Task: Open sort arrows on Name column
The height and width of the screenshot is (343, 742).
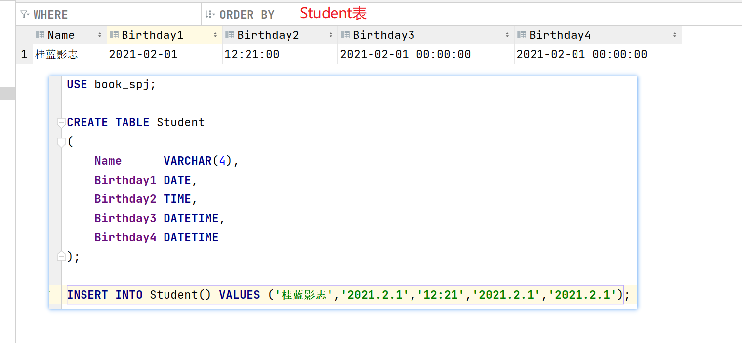Action: point(100,35)
